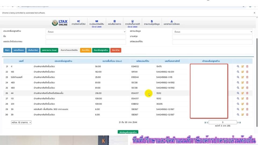Click the edit pencil icon in row 24
258x145 pixels.
click(x=242, y=82)
